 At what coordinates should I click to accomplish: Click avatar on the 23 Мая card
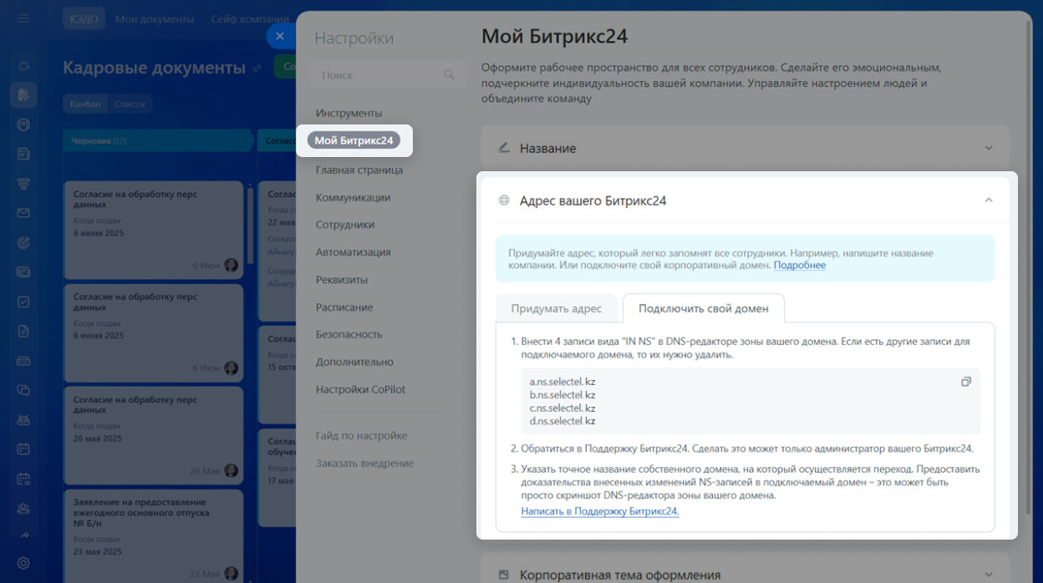coord(231,573)
